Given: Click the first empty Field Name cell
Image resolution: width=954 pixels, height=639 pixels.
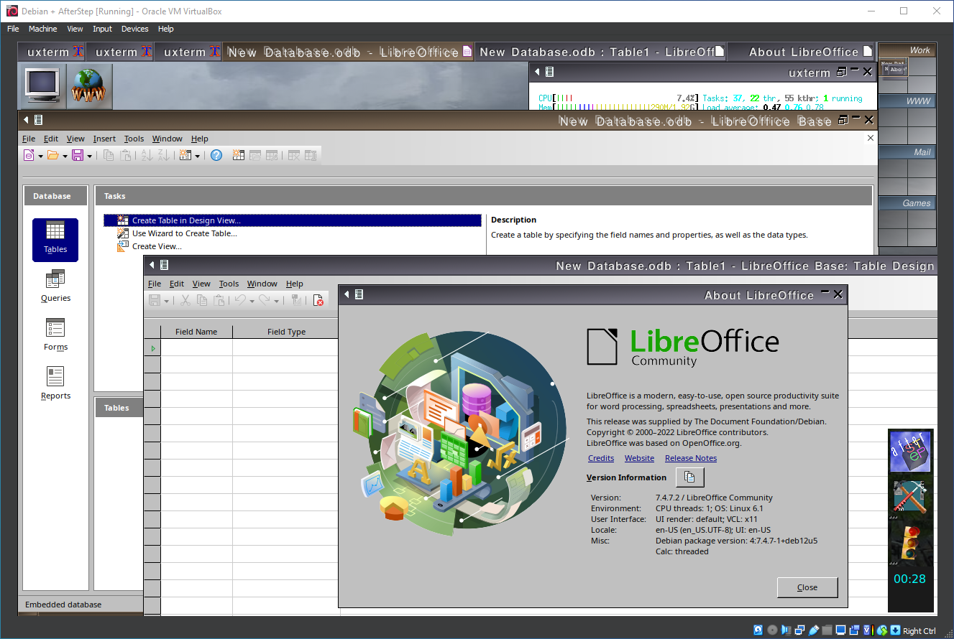Looking at the screenshot, I should tap(196, 348).
